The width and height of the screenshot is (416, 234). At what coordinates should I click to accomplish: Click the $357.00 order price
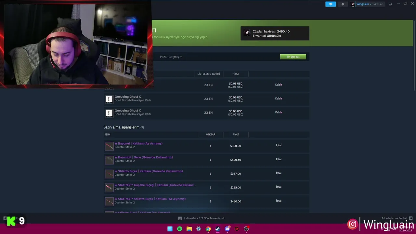[x=236, y=174]
